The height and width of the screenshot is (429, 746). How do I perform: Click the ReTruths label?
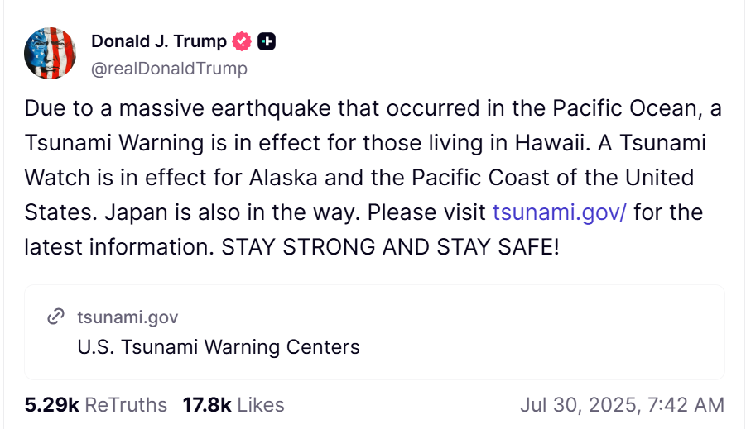pyautogui.click(x=126, y=405)
